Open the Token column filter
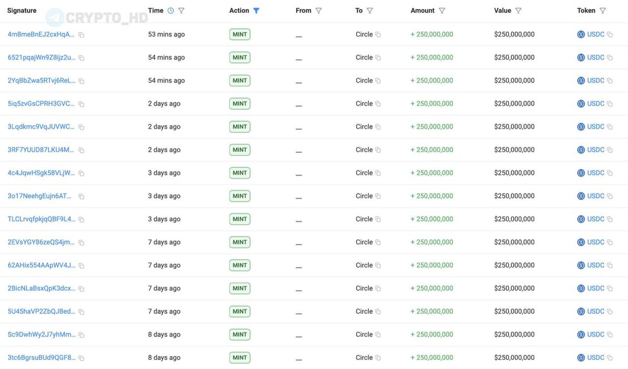This screenshot has width=628, height=369. (603, 10)
